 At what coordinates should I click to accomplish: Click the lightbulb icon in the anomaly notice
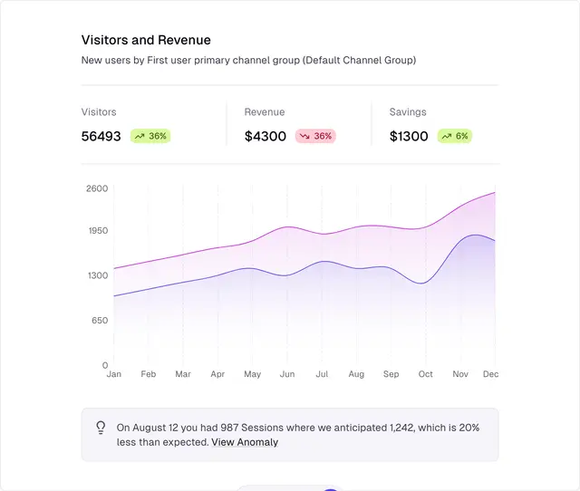click(101, 428)
